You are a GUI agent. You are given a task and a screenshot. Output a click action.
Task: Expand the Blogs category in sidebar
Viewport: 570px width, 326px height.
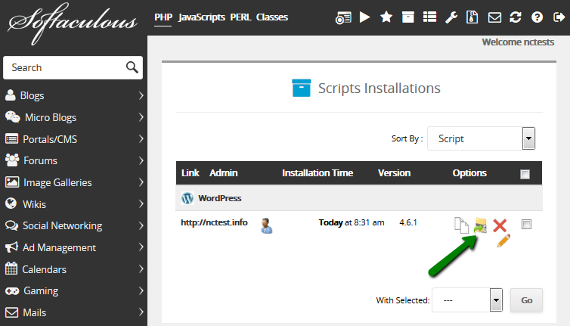pyautogui.click(x=74, y=95)
